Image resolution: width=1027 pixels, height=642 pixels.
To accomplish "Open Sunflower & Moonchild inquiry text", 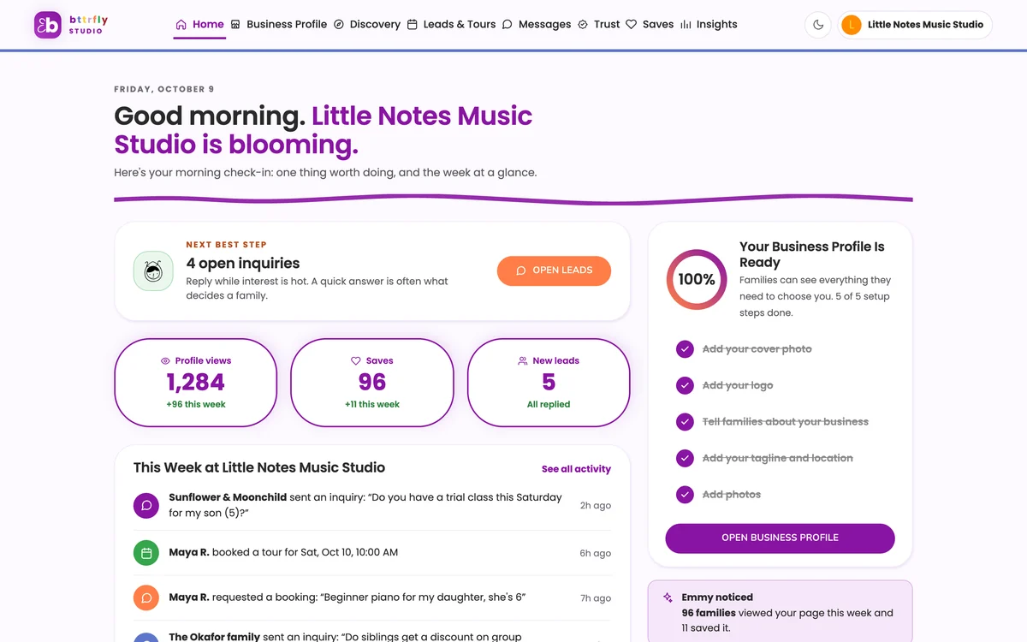I will tap(365, 505).
